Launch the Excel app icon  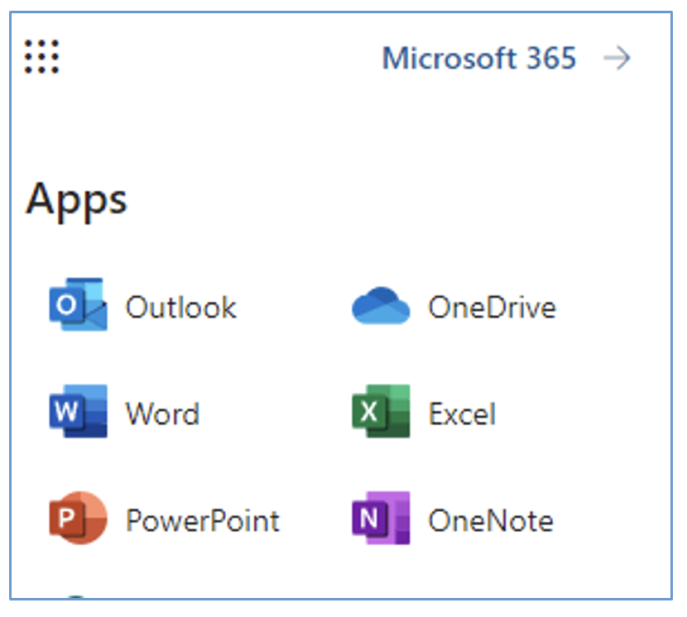pyautogui.click(x=382, y=411)
